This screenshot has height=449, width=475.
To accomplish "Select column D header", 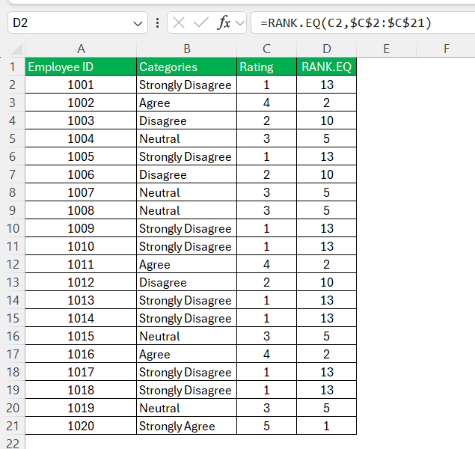I will 327,49.
